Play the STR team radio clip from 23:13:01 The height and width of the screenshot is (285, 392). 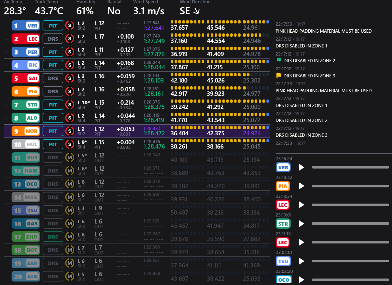pos(301,224)
